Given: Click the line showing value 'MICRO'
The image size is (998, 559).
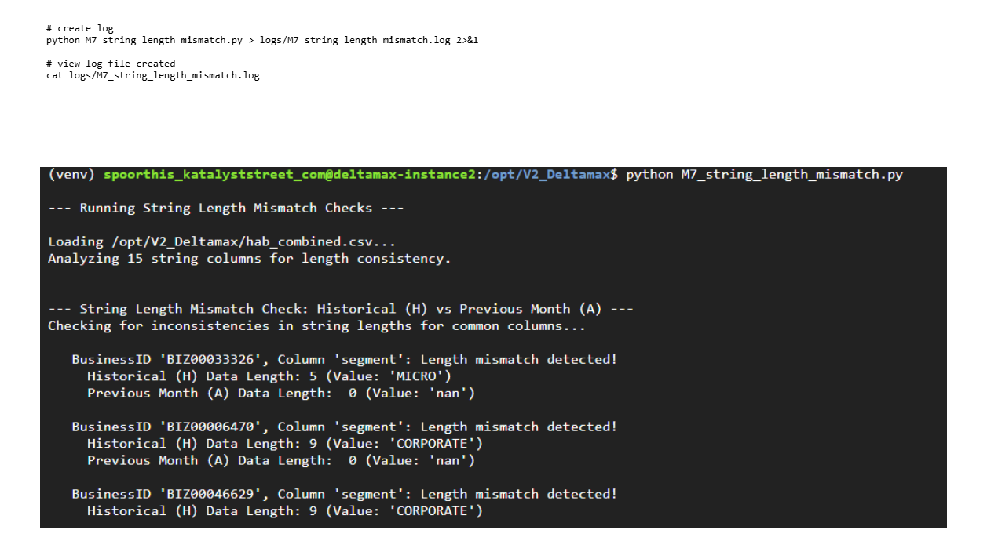Looking at the screenshot, I should click(269, 376).
